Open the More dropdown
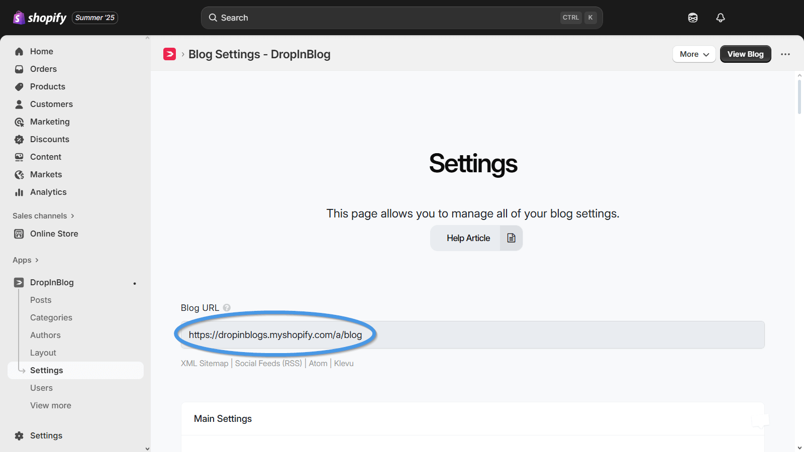 point(694,54)
